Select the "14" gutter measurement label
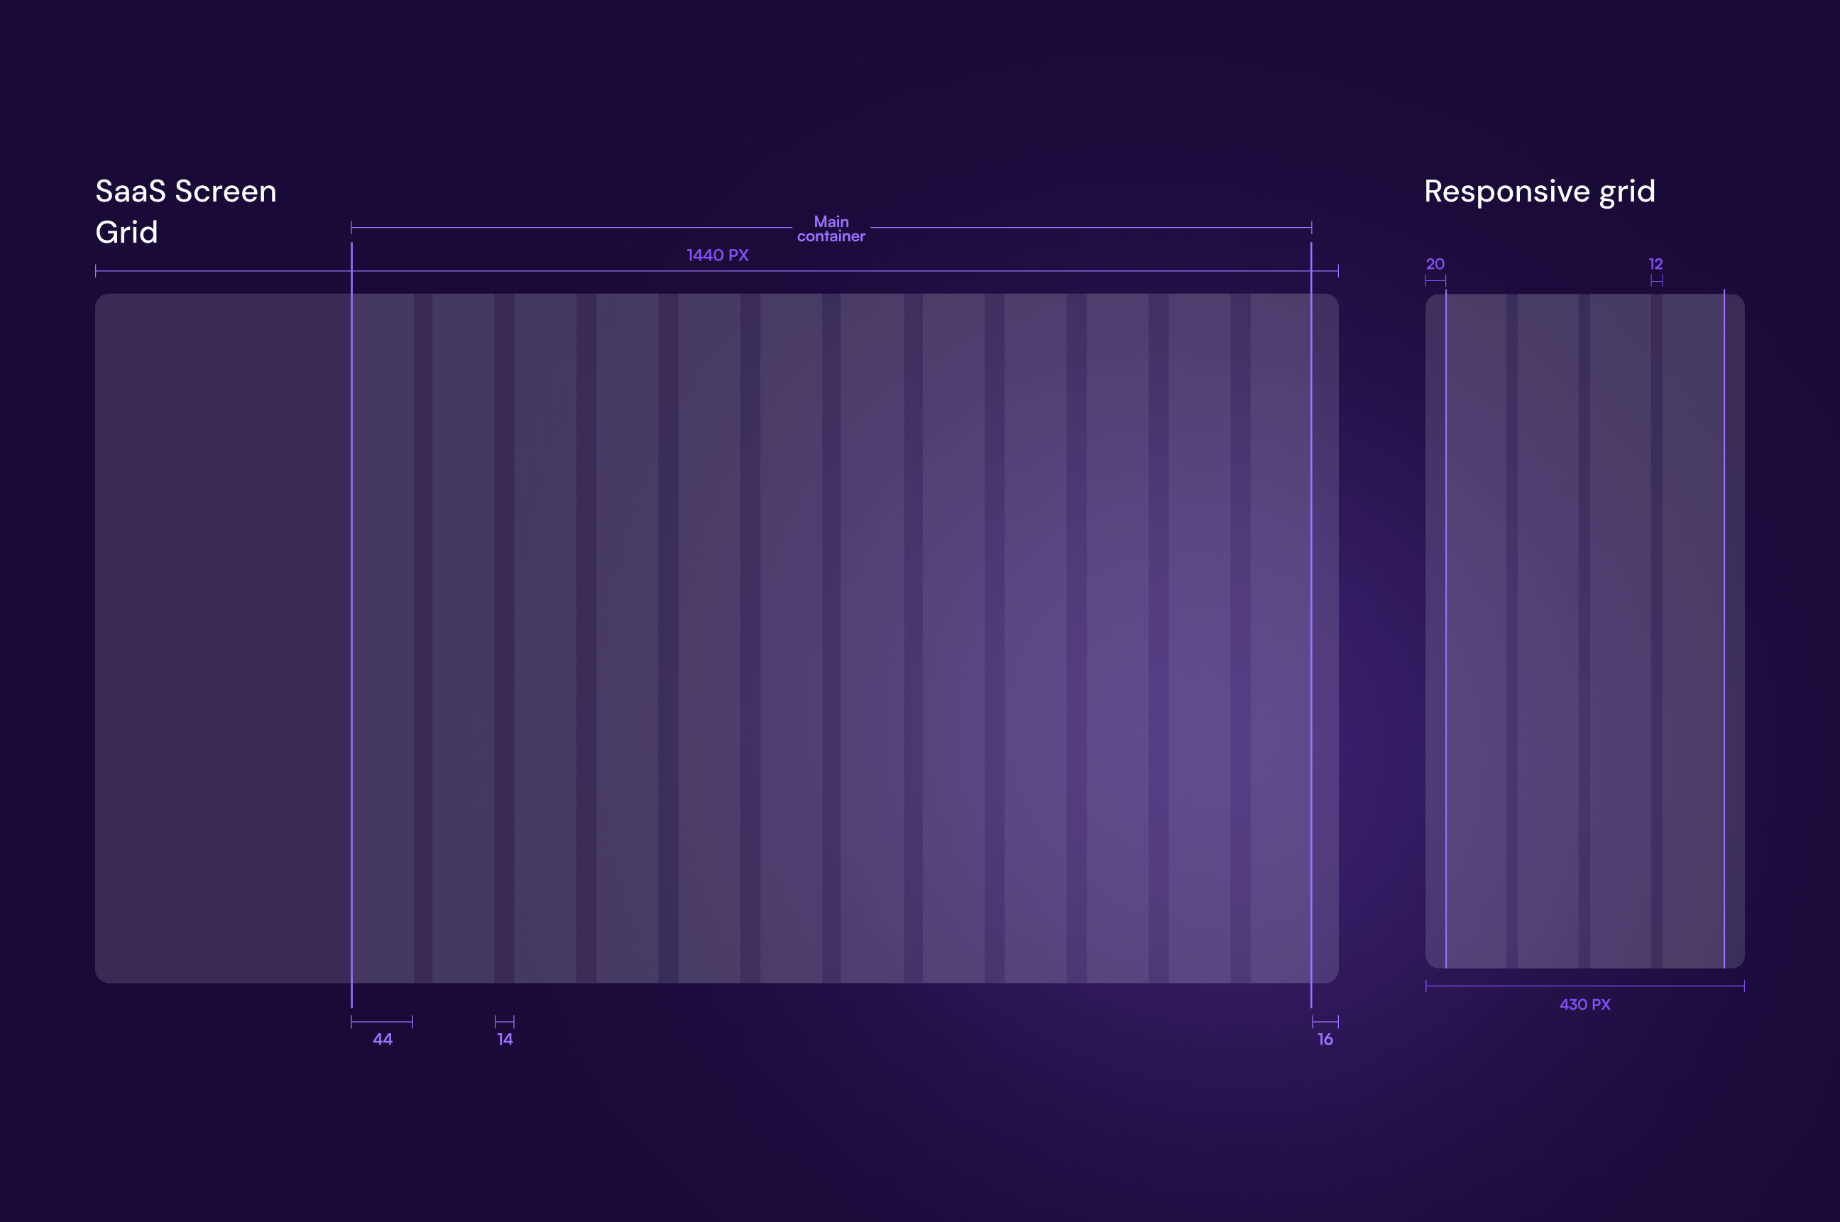Image resolution: width=1840 pixels, height=1222 pixels. (x=505, y=1038)
